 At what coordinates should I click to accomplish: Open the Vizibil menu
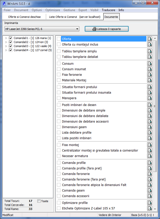pyautogui.click(x=94, y=10)
